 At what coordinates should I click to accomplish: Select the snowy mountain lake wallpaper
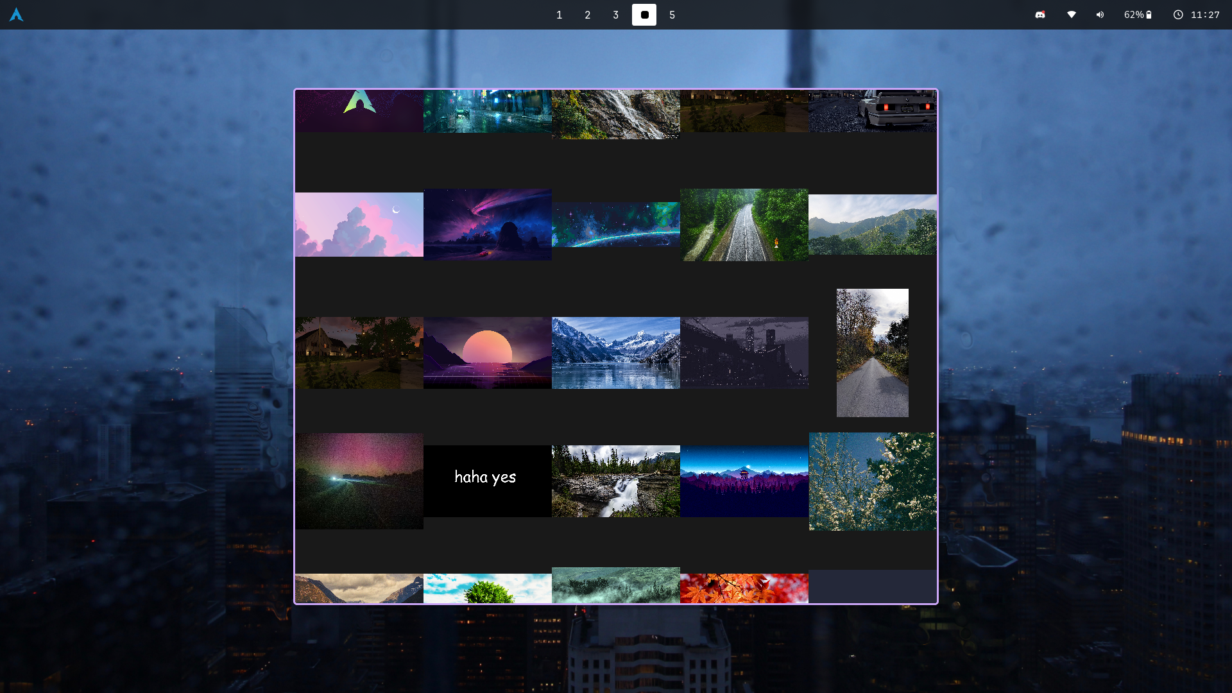click(x=615, y=352)
